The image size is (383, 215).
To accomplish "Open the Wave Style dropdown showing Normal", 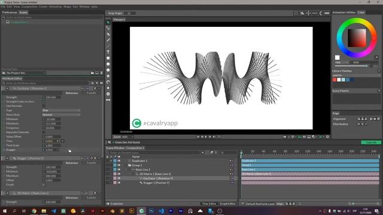I will (x=61, y=115).
